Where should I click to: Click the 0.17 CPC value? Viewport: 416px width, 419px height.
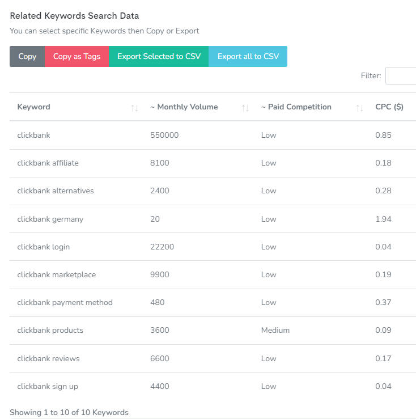(383, 358)
